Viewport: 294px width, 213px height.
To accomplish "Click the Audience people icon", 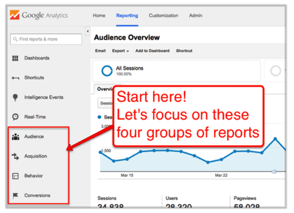I will [x=15, y=137].
